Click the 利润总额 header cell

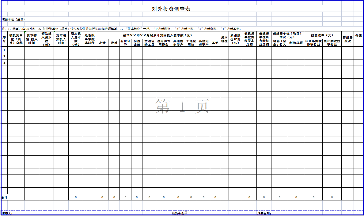tap(296, 43)
